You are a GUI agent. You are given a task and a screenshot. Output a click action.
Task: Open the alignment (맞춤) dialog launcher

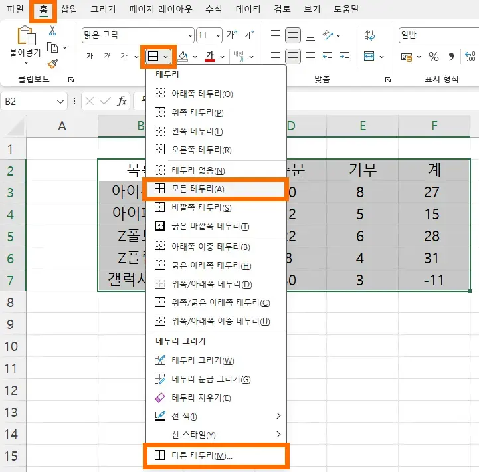pyautogui.click(x=388, y=80)
